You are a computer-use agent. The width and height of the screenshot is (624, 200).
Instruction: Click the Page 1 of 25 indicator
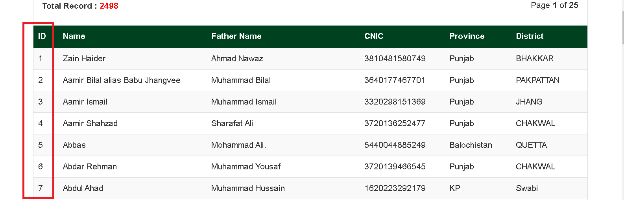[554, 5]
